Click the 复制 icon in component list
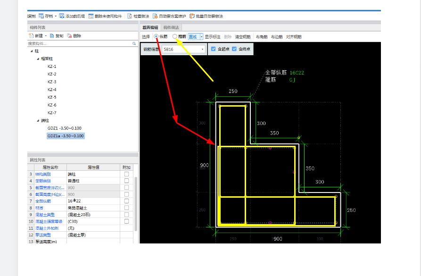421x276 pixels. coord(52,36)
